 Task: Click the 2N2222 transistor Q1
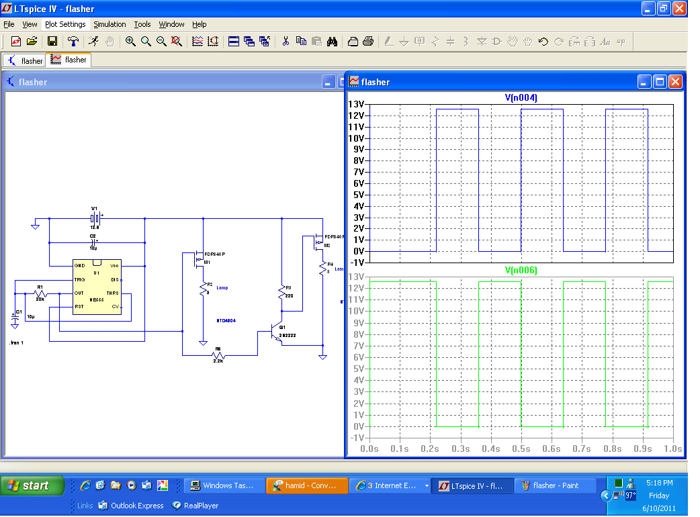point(277,333)
